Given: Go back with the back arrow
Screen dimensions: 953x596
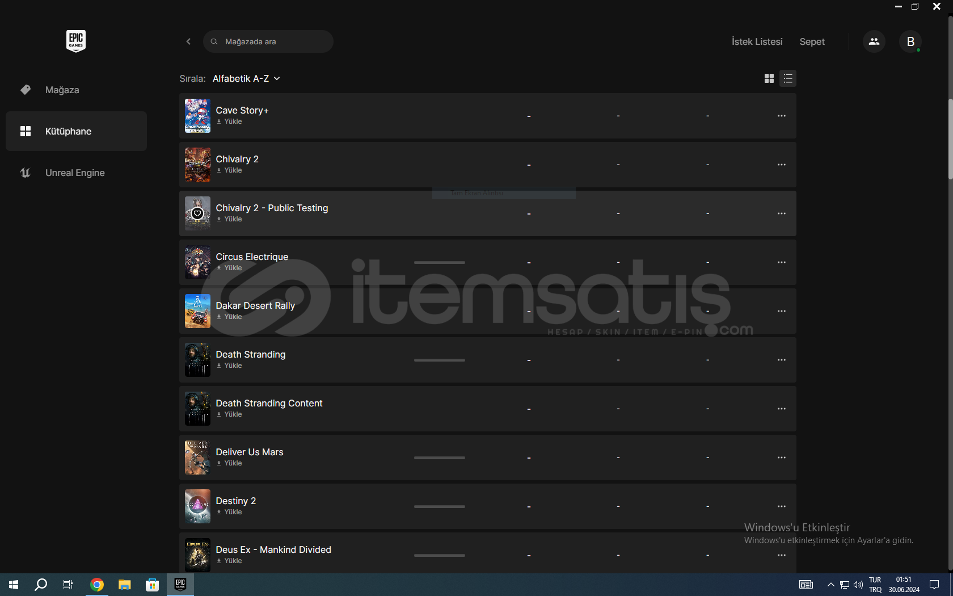Looking at the screenshot, I should tap(188, 41).
